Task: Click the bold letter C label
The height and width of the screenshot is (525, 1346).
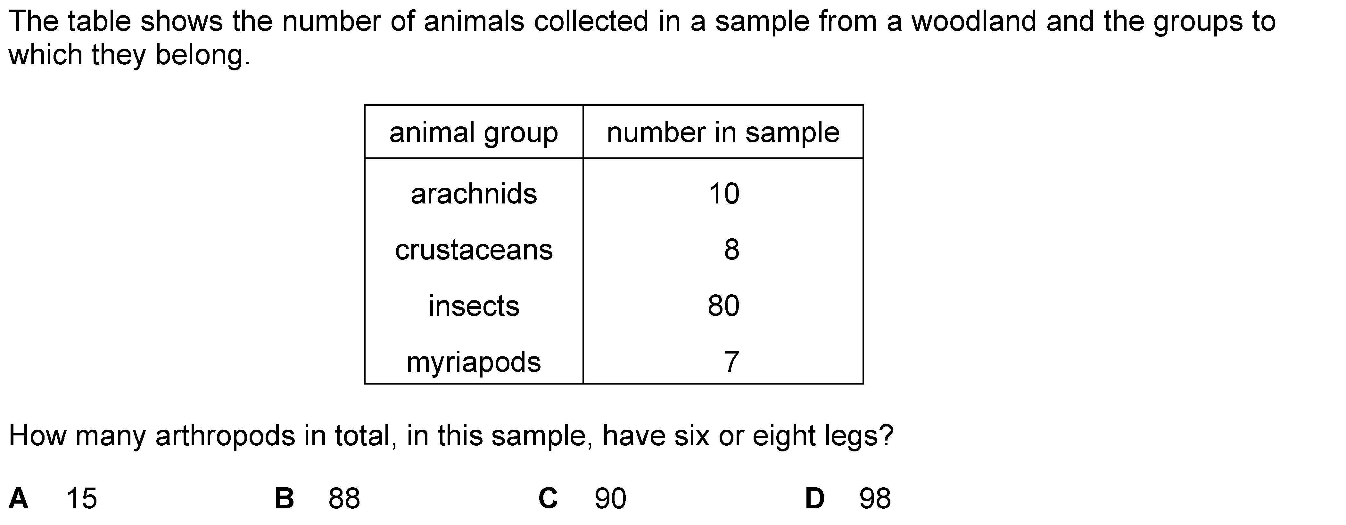Action: coord(548,498)
